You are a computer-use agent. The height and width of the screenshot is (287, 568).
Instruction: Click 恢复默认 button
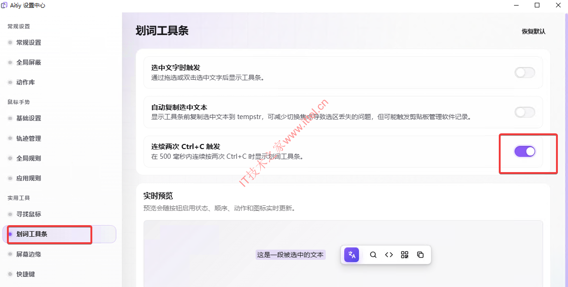pyautogui.click(x=533, y=31)
